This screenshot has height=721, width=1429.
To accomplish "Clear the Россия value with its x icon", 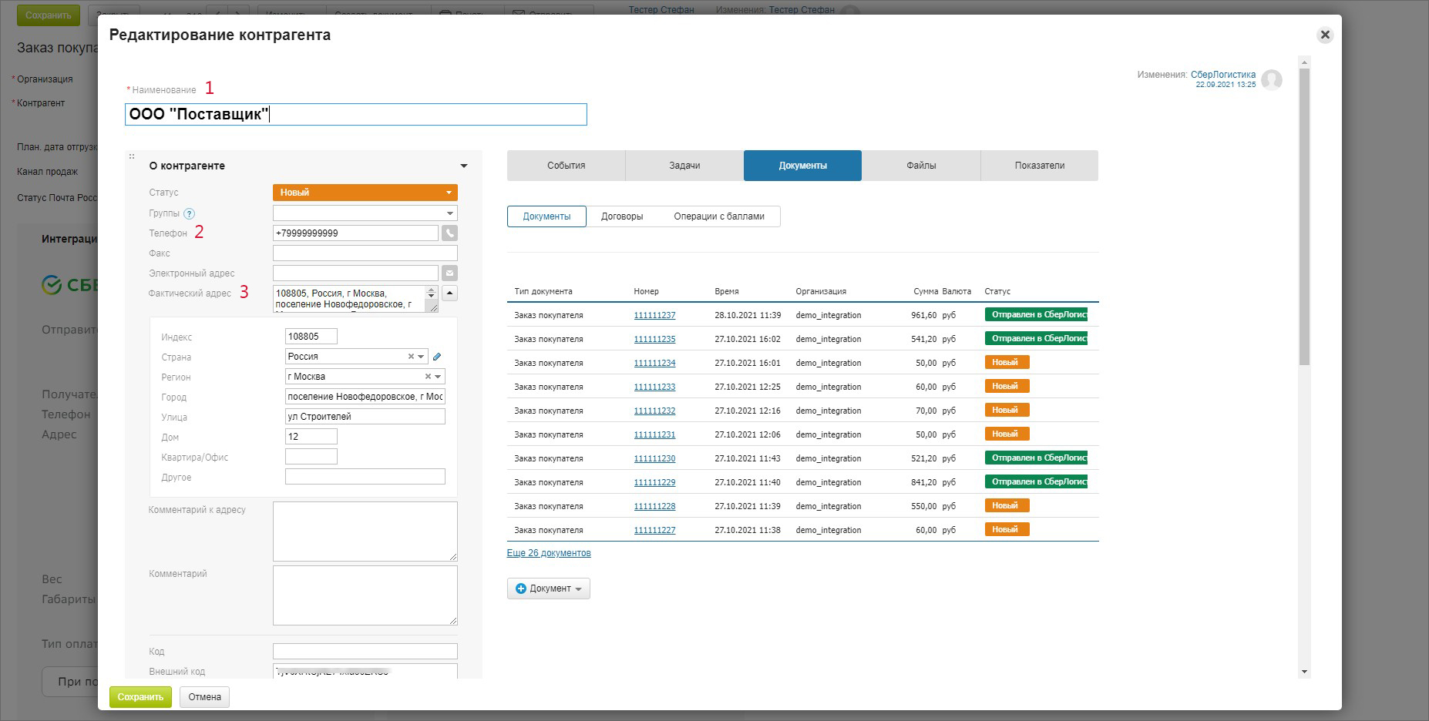I will coord(411,357).
